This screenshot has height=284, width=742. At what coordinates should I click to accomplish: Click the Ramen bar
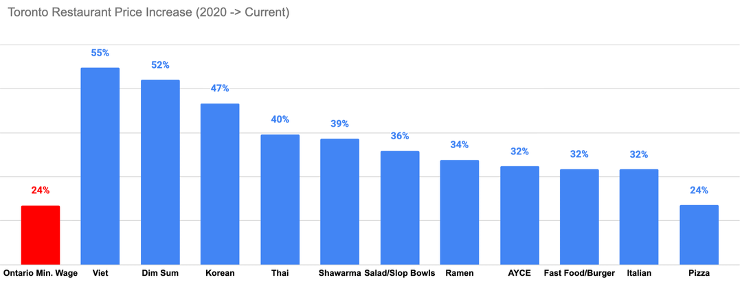[459, 212]
